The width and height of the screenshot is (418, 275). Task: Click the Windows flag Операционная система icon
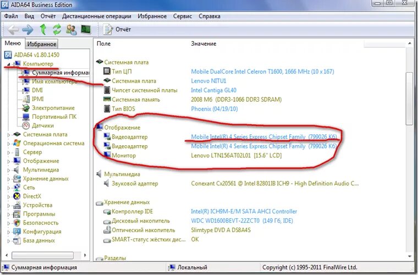pyautogui.click(x=17, y=143)
